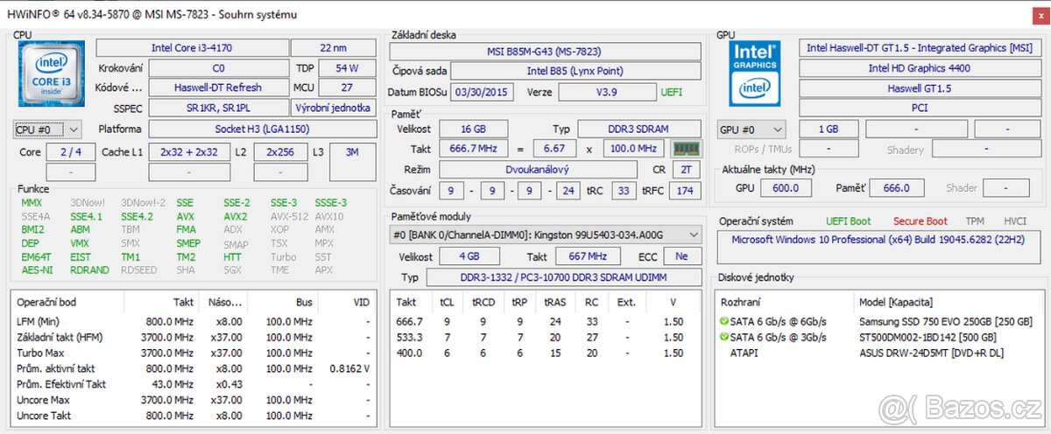Open the CPU #0 selector dropdown
The image size is (1051, 434).
coord(47,129)
